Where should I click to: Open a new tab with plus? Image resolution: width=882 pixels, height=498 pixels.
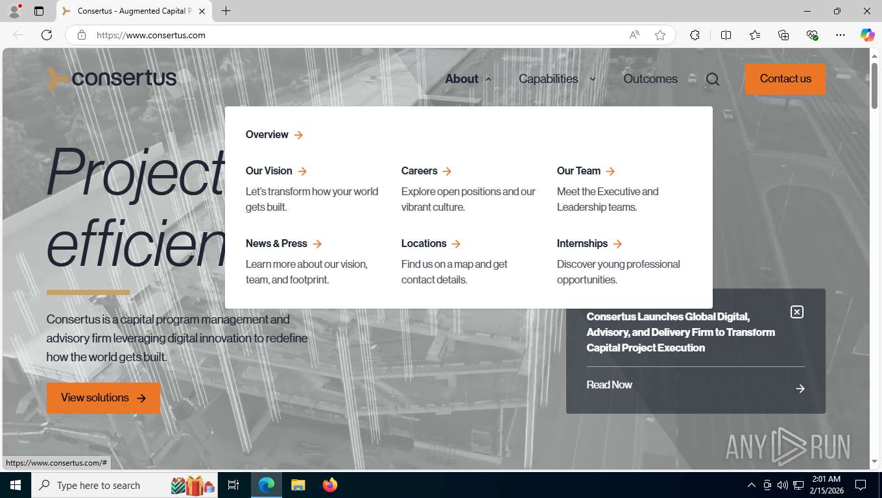pos(226,11)
